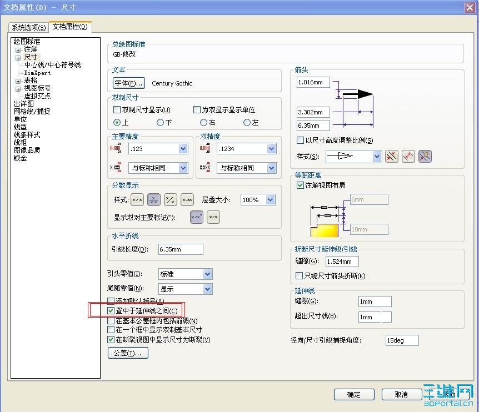Close the 文档属性 dialog window

(470, 7)
